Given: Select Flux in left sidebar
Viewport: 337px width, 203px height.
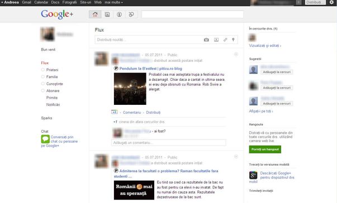Looking at the screenshot, I should [x=45, y=63].
